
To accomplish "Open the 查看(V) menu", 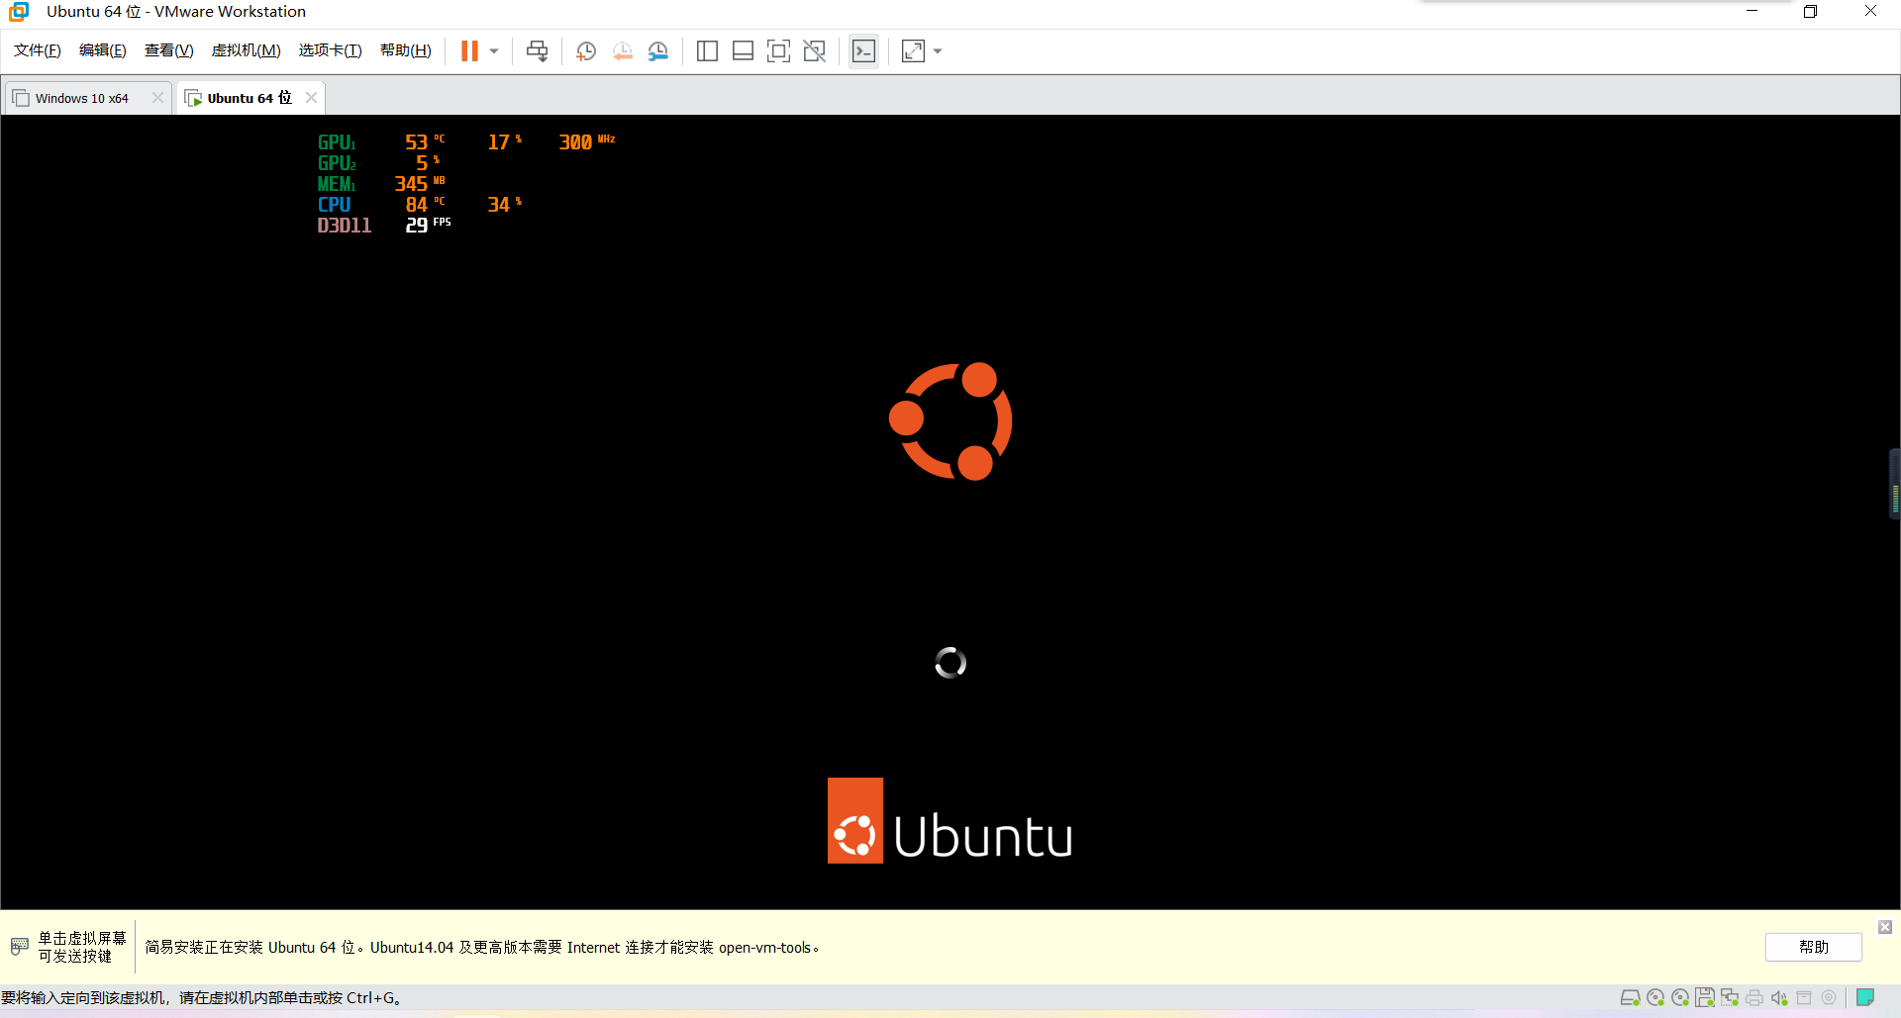I will pyautogui.click(x=169, y=50).
